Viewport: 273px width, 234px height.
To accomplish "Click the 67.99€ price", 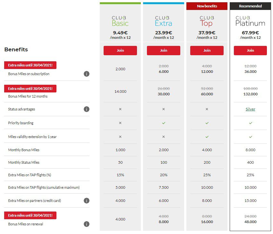I will point(250,33).
